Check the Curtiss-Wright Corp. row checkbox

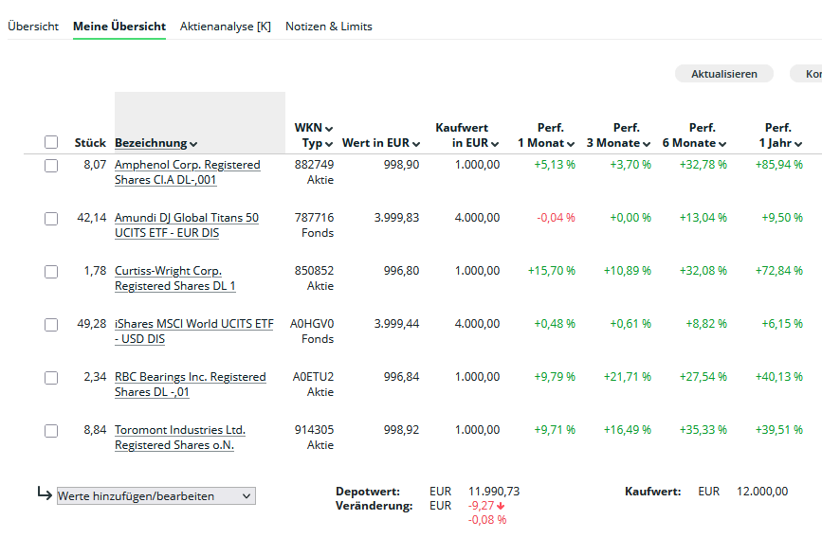point(51,272)
